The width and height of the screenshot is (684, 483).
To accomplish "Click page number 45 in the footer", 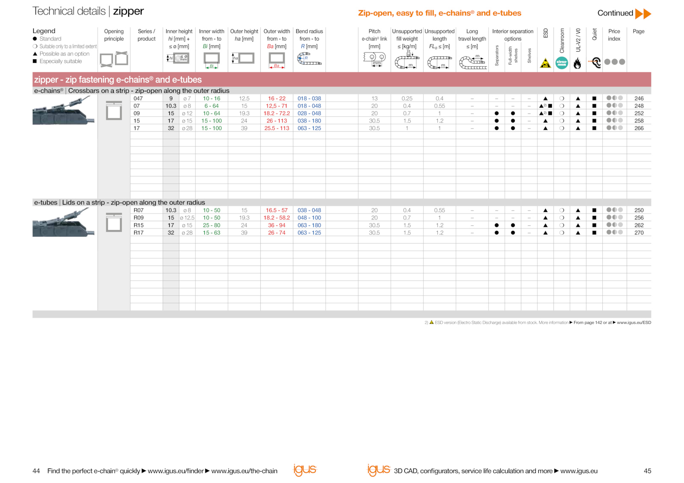I will click(x=647, y=471).
